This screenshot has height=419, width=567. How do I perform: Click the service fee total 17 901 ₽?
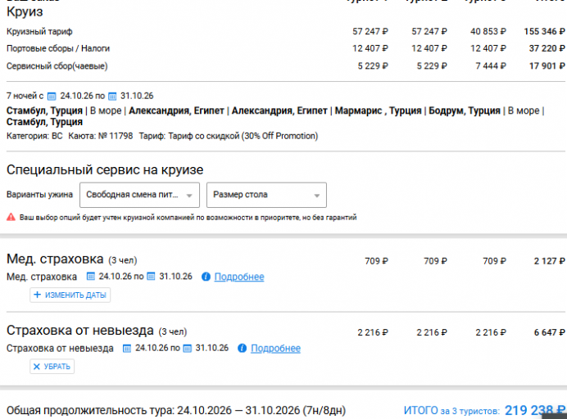tap(547, 66)
